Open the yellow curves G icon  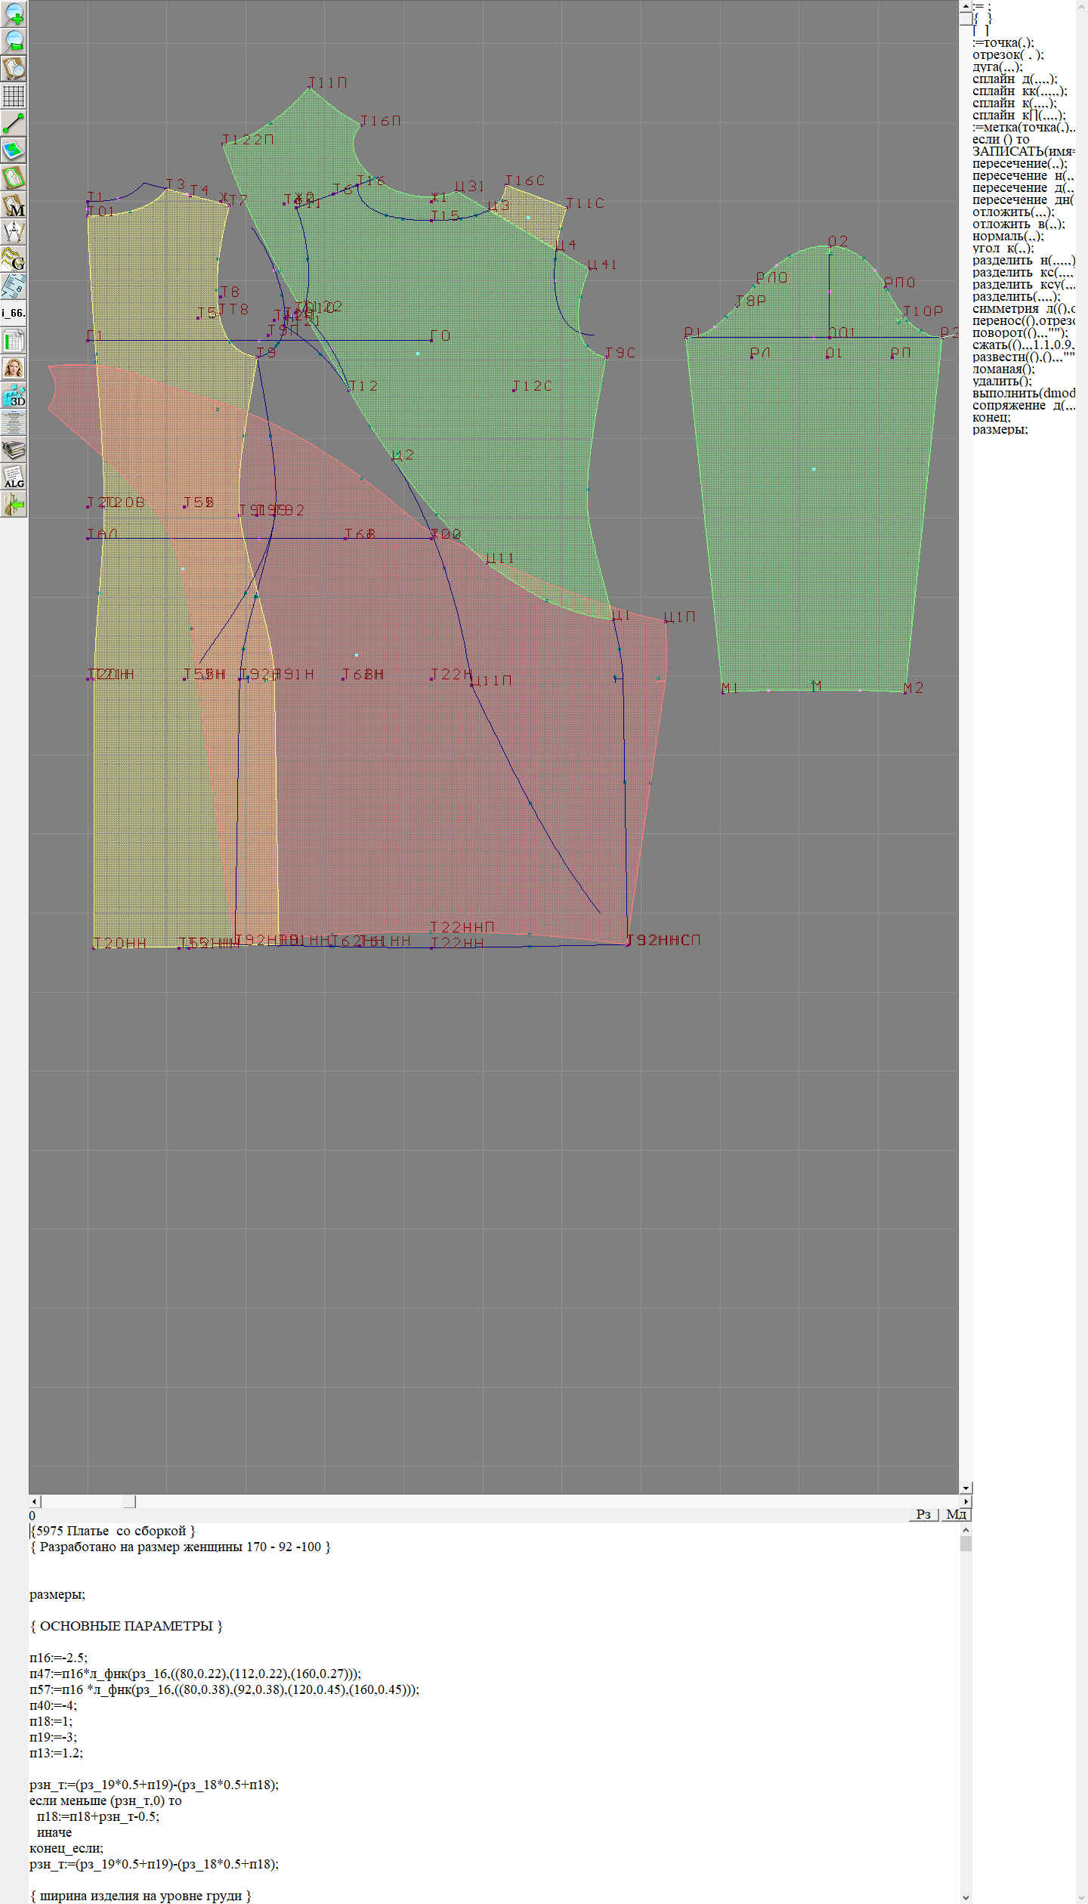click(14, 259)
